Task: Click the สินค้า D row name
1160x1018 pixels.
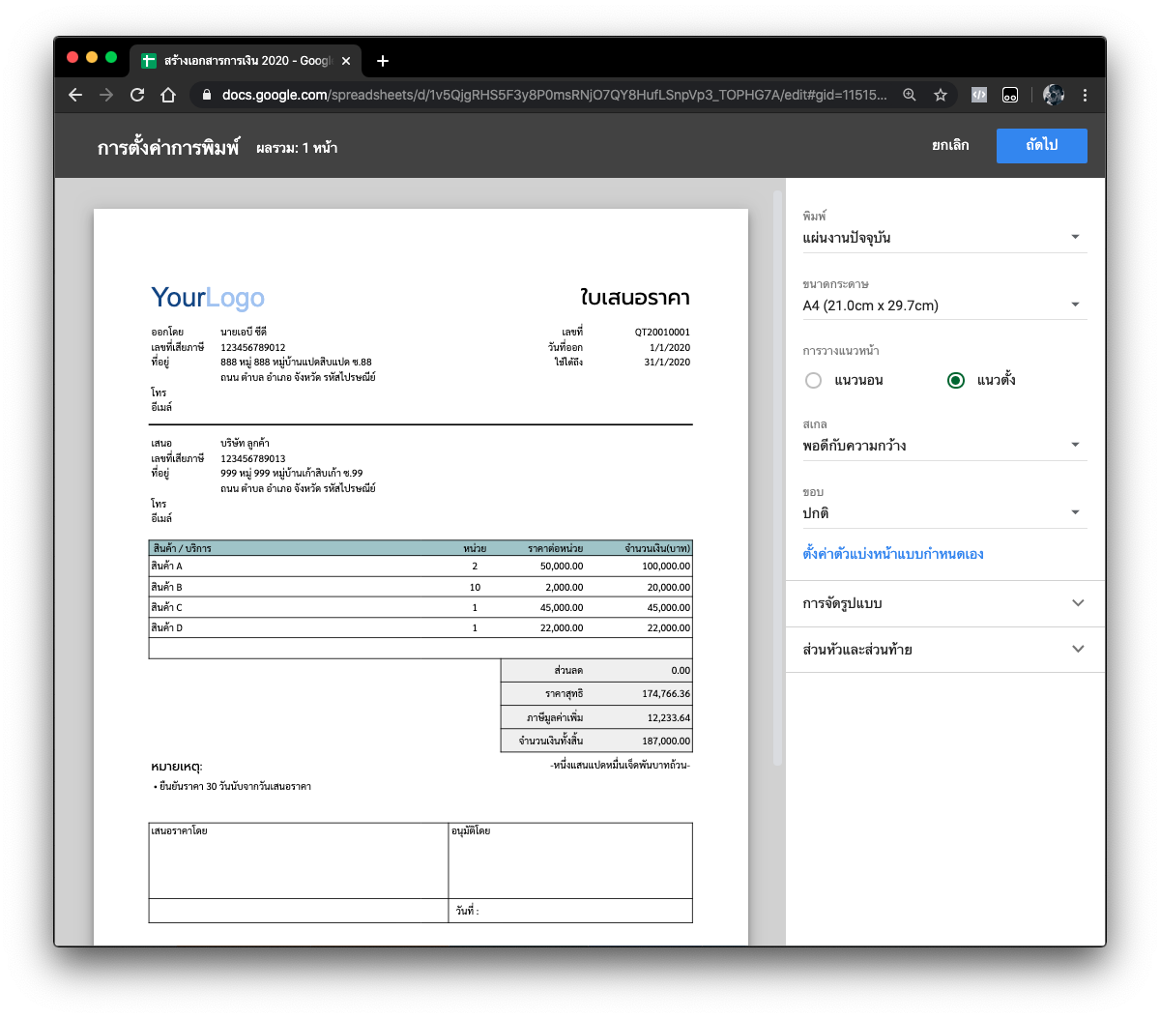Action: point(166,627)
